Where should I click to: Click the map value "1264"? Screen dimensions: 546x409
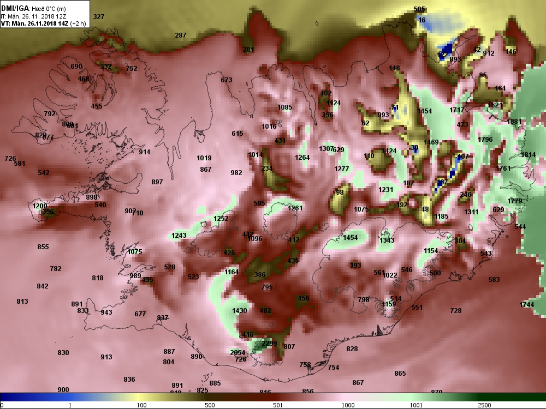point(302,158)
